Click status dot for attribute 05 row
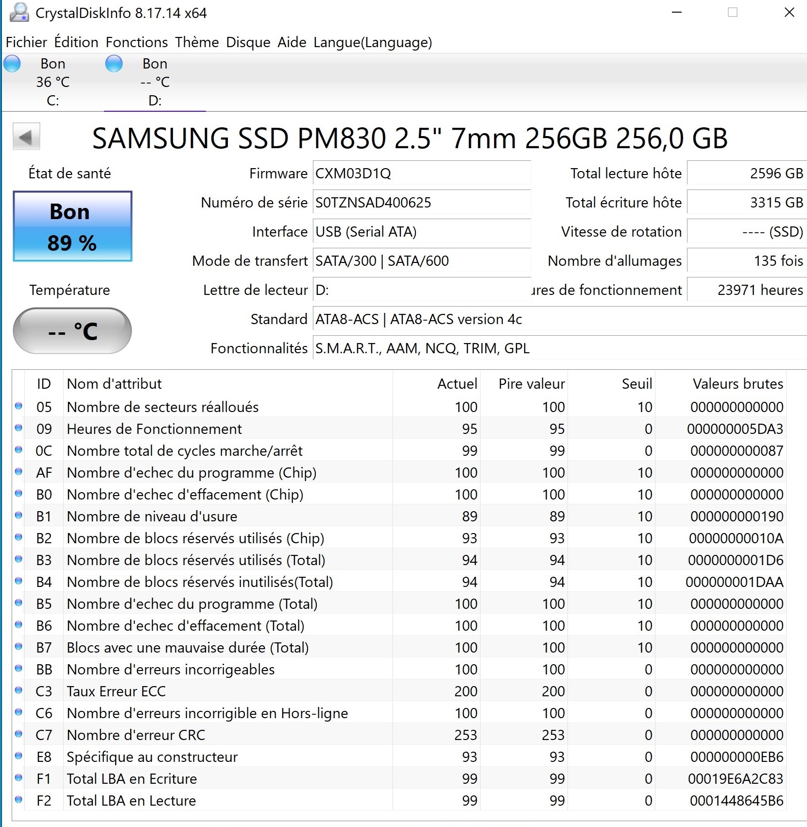The width and height of the screenshot is (807, 827). (x=19, y=406)
